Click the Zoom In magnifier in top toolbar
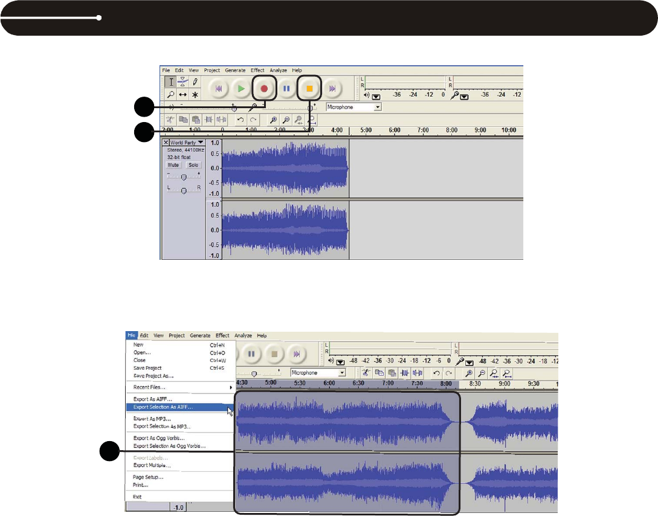The image size is (658, 516). click(273, 120)
